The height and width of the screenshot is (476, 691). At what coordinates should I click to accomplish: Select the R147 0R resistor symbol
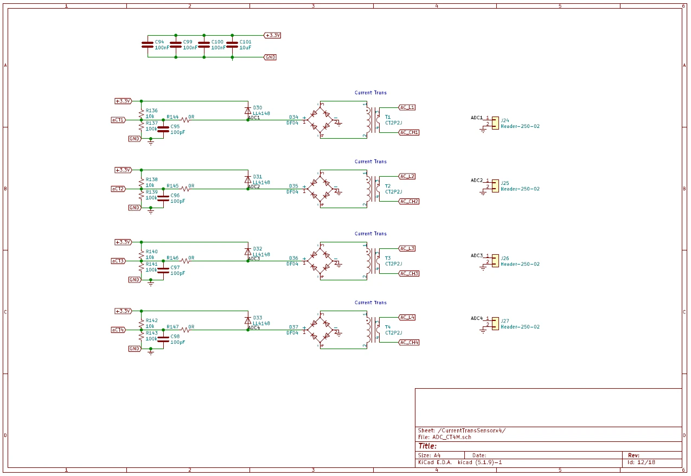coord(185,329)
